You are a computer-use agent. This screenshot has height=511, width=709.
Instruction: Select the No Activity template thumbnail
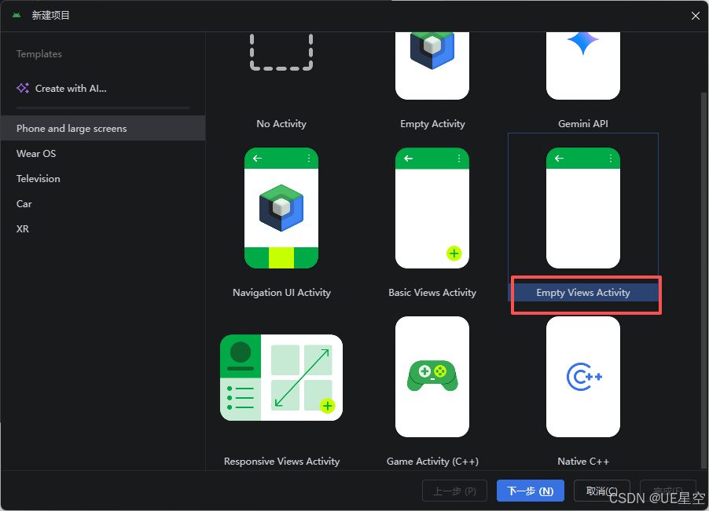281,53
